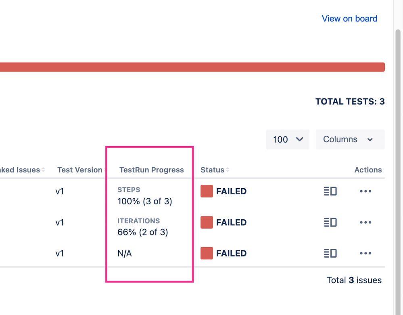Click red FAILED status square in third row
This screenshot has height=315, width=403.
pyautogui.click(x=207, y=254)
